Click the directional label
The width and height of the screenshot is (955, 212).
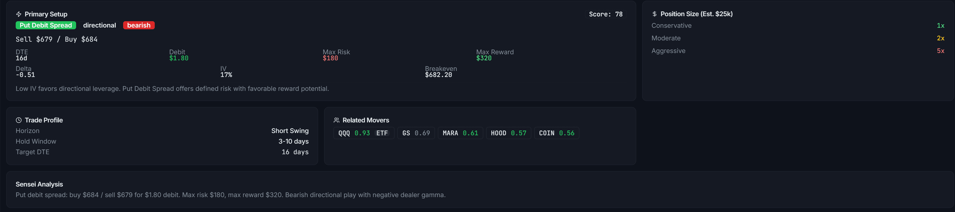99,25
